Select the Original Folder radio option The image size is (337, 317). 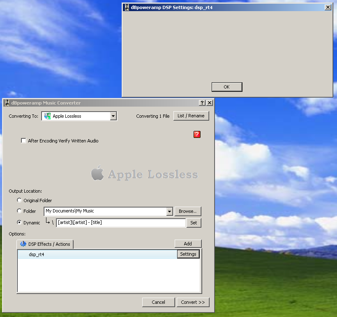pyautogui.click(x=19, y=200)
